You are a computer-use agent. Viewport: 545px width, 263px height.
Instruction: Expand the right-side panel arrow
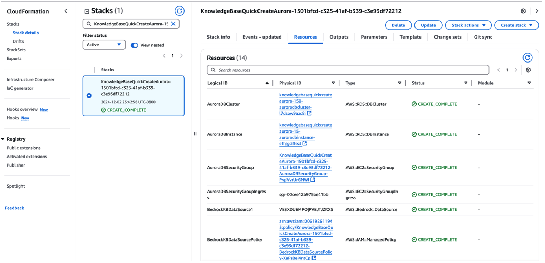pos(537,11)
